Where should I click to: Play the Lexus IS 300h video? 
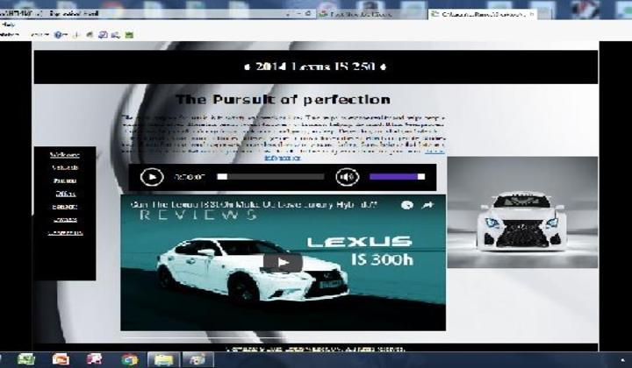click(283, 263)
